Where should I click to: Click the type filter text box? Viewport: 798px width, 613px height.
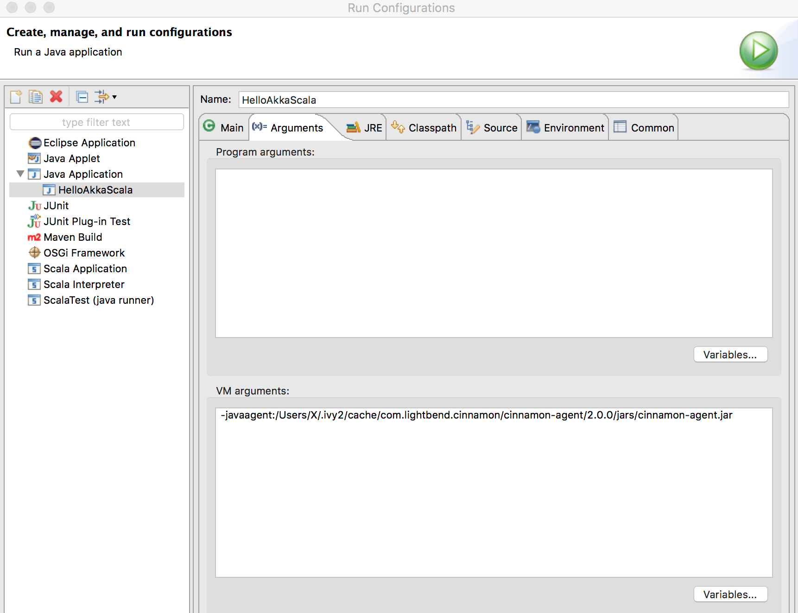click(x=96, y=122)
